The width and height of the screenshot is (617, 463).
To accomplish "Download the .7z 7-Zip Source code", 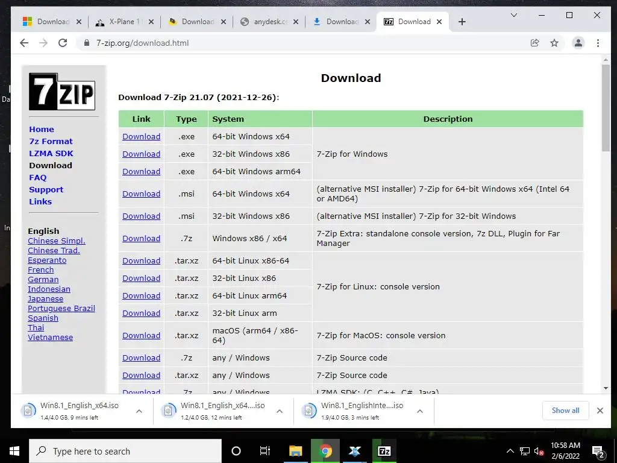I will click(x=141, y=358).
